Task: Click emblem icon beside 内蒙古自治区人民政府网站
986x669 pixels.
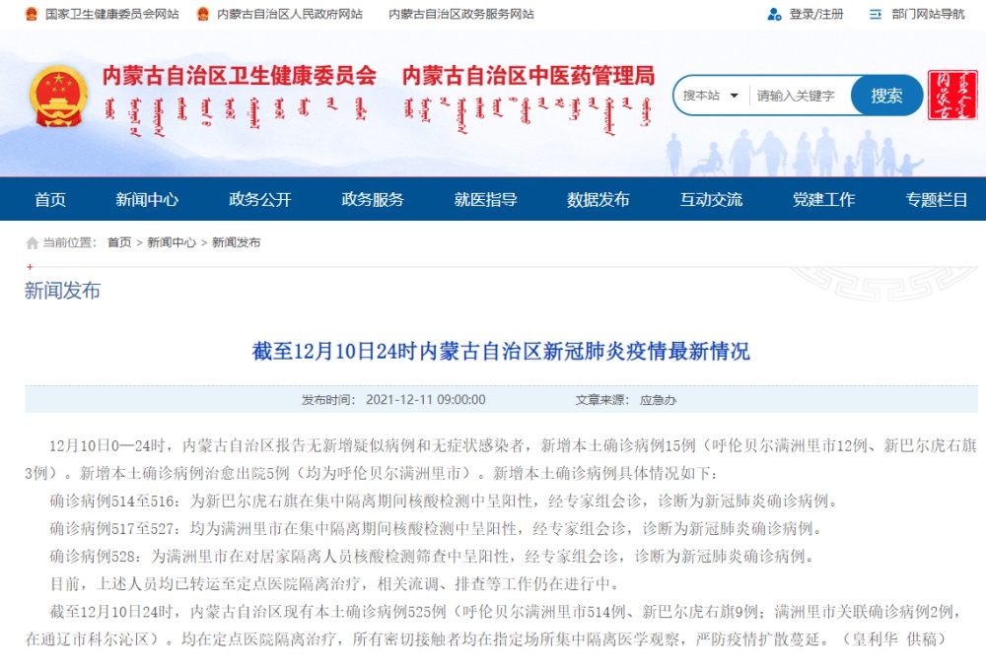Action: pyautogui.click(x=202, y=14)
